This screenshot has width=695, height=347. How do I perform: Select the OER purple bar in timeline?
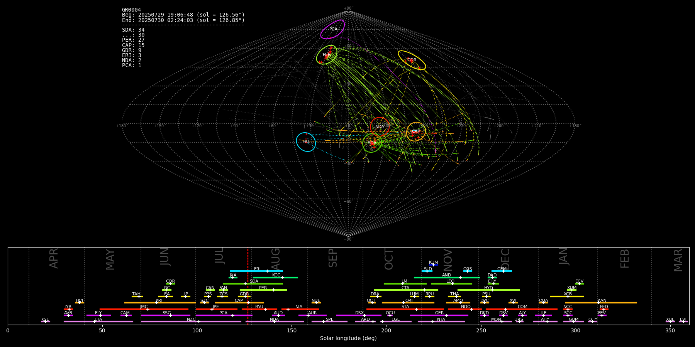click(439, 315)
